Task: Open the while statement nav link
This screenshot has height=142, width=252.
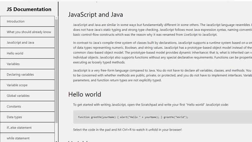Action: (x=18, y=138)
